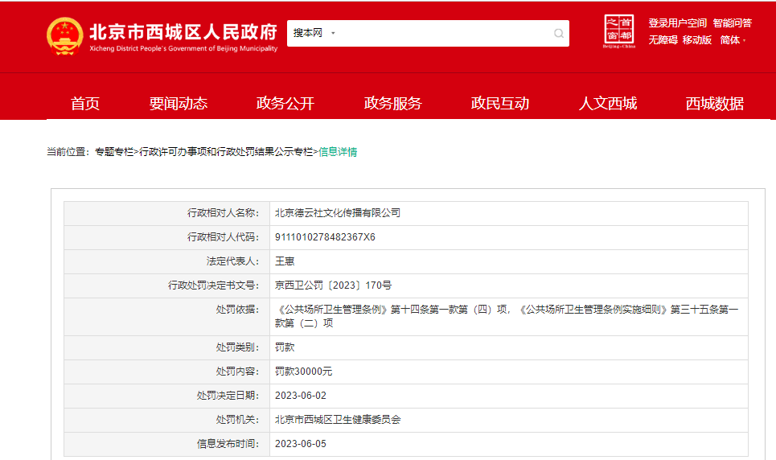
Task: Click the search magnifier icon
Action: [558, 34]
